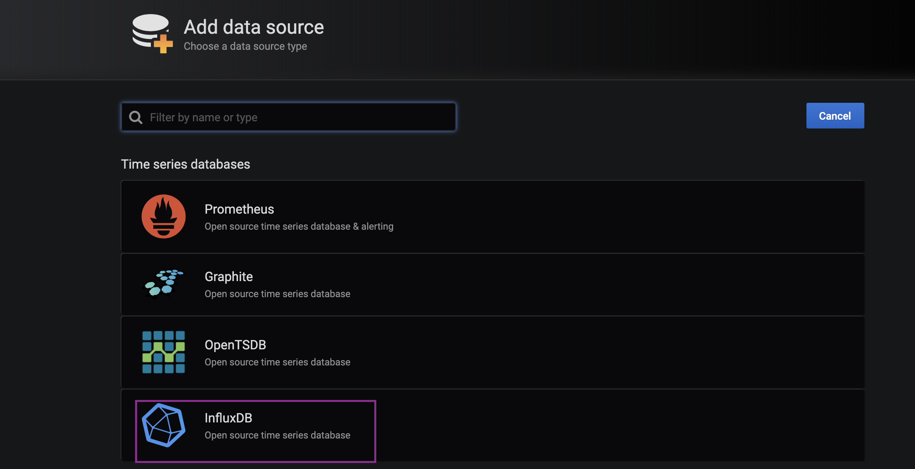Click the OpenTSDB grid logo icon
This screenshot has height=469, width=915.
pos(164,352)
